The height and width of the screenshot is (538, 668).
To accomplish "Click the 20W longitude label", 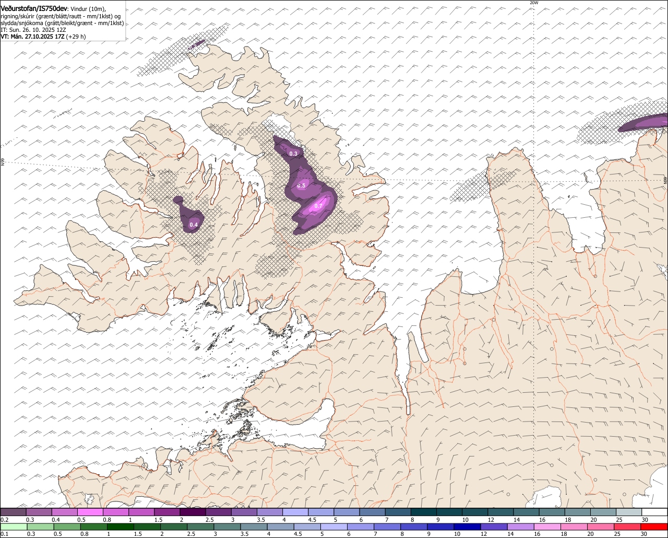I will pos(534,3).
